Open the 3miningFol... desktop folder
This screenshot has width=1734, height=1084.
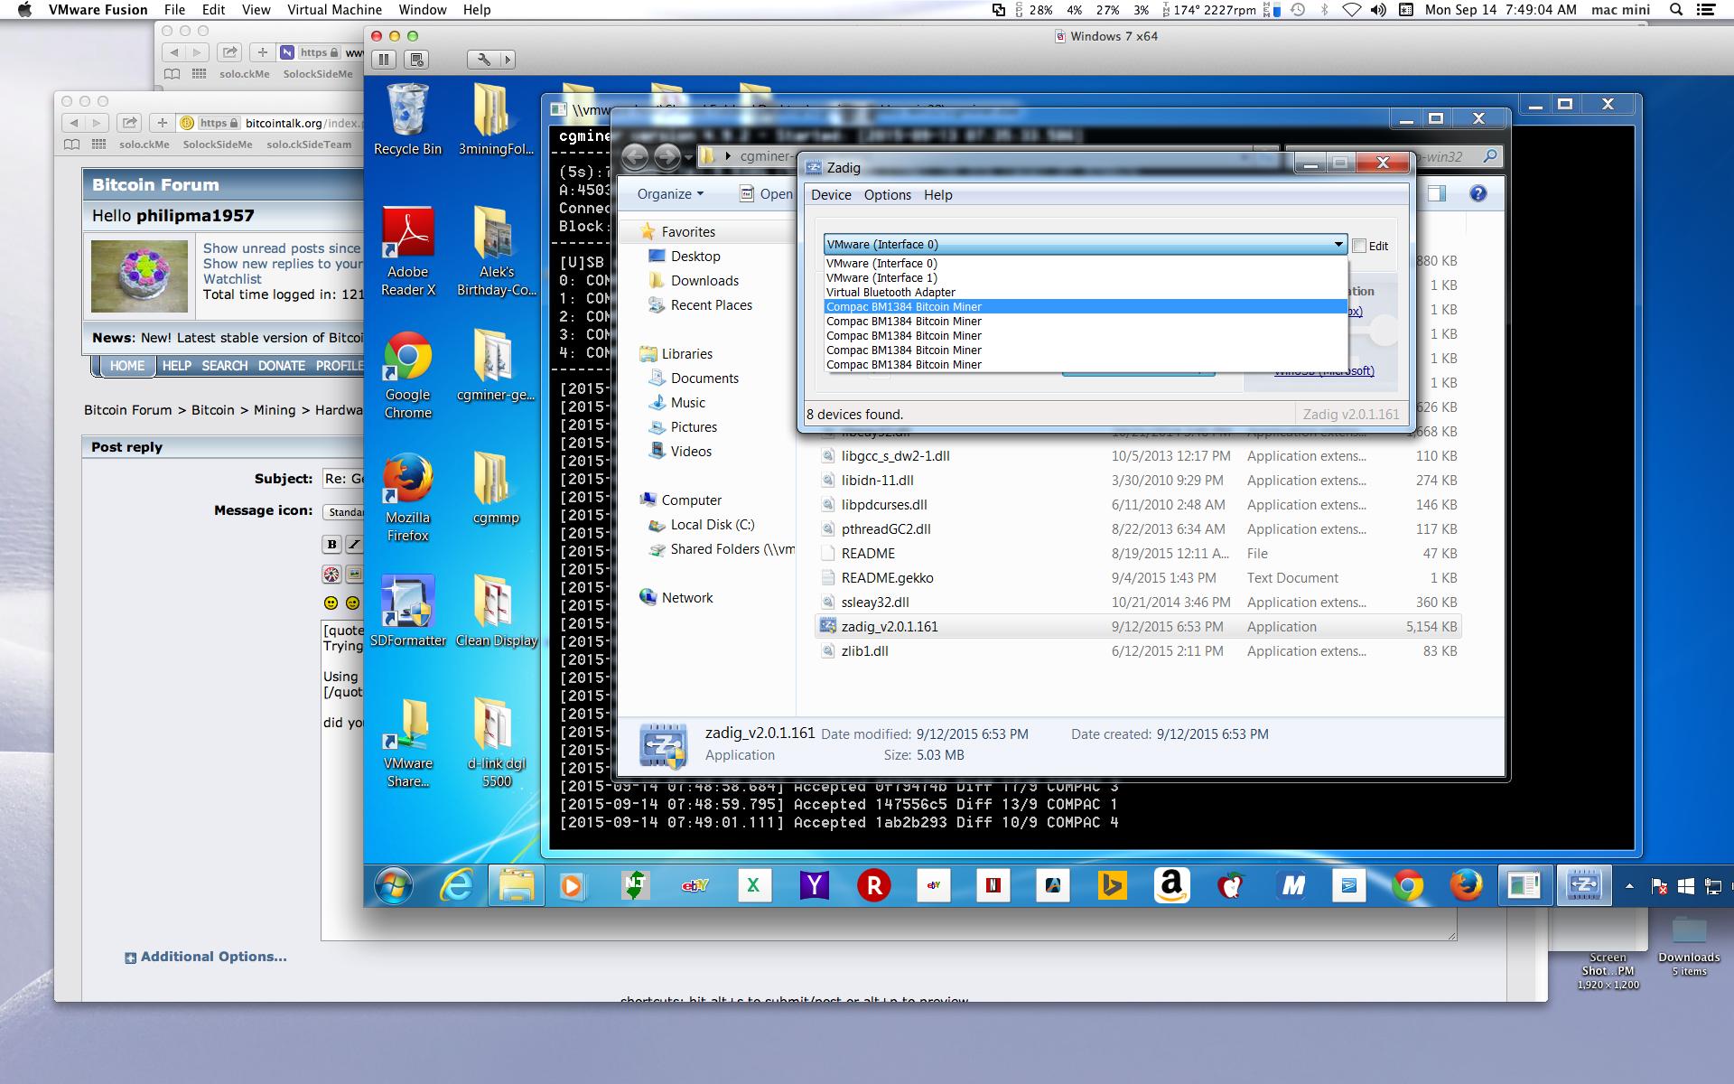496,119
